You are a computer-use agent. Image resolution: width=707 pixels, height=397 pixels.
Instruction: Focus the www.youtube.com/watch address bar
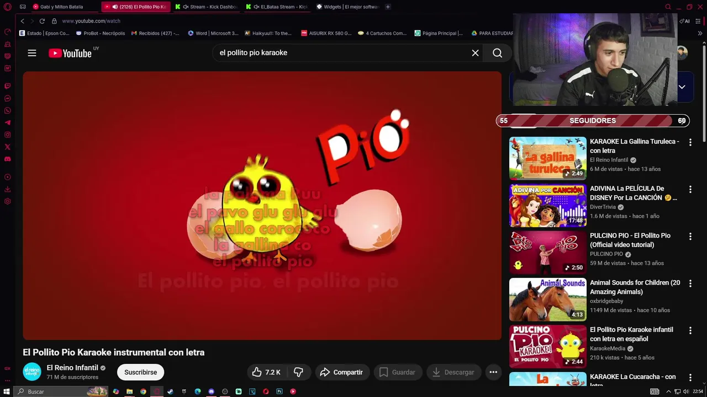point(91,21)
